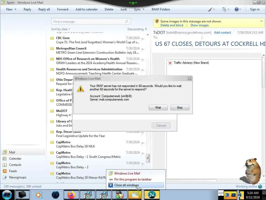Click the paintbrush color icon in the toolbar
266x200 pixels.
tap(210, 9)
